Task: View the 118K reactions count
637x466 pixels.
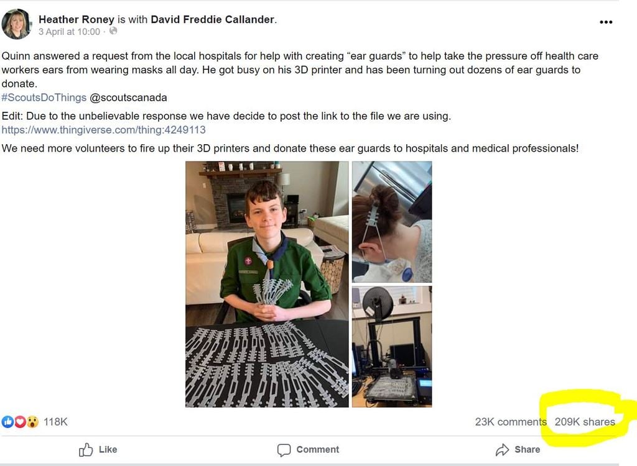Action: (55, 422)
